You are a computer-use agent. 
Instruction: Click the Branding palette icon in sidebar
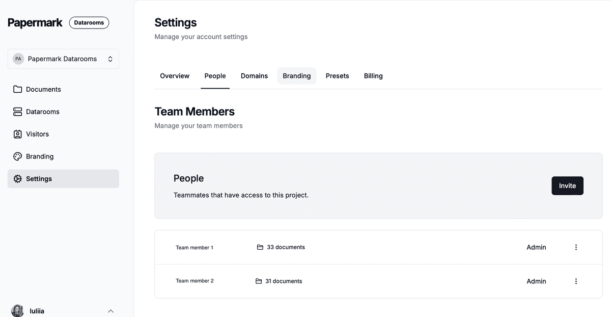pos(17,156)
